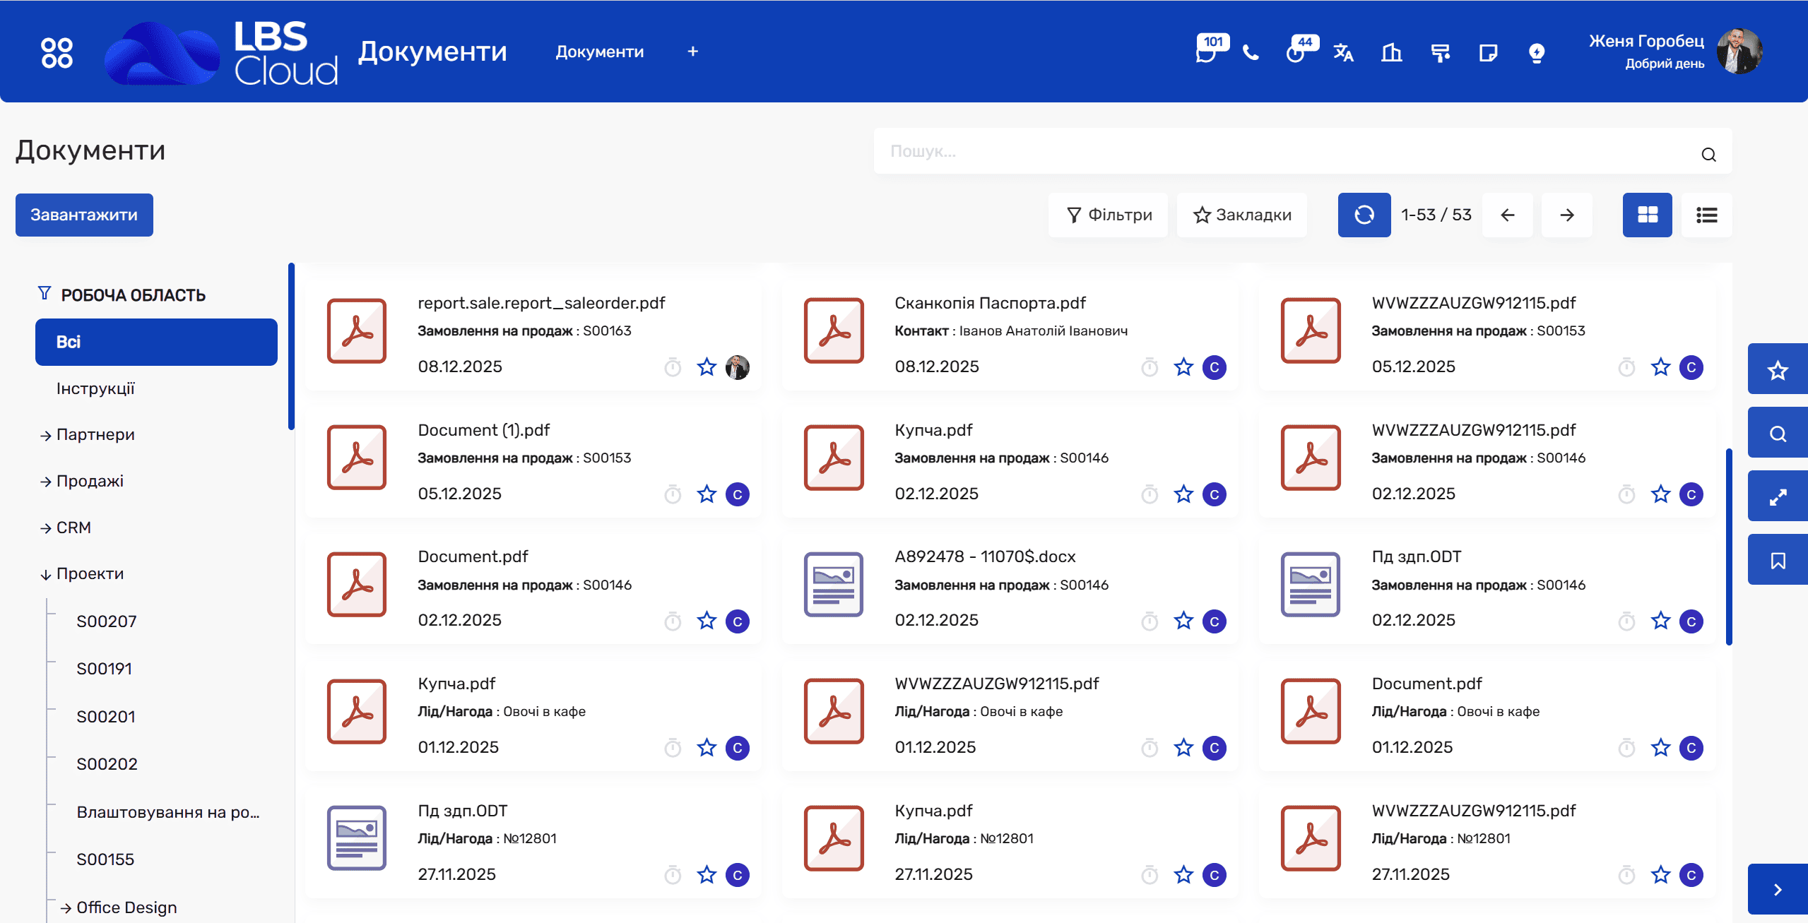
Task: Go to next page of documents
Action: (x=1567, y=215)
